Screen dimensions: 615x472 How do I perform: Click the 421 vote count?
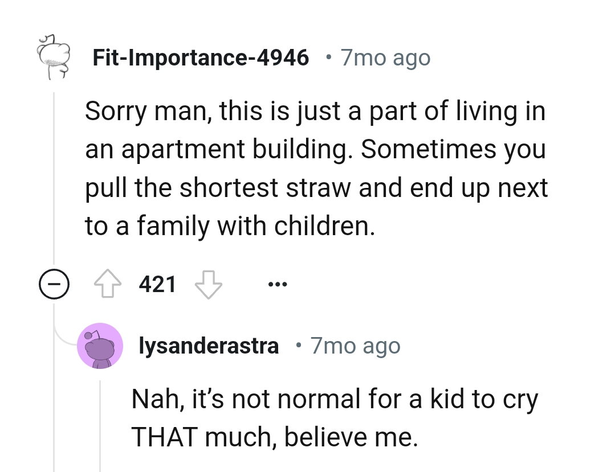point(157,284)
